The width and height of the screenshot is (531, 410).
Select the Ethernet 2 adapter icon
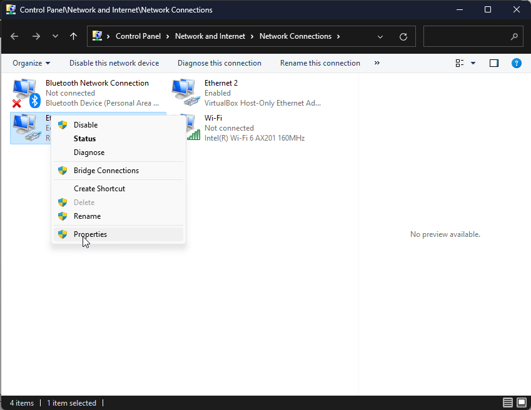point(186,92)
